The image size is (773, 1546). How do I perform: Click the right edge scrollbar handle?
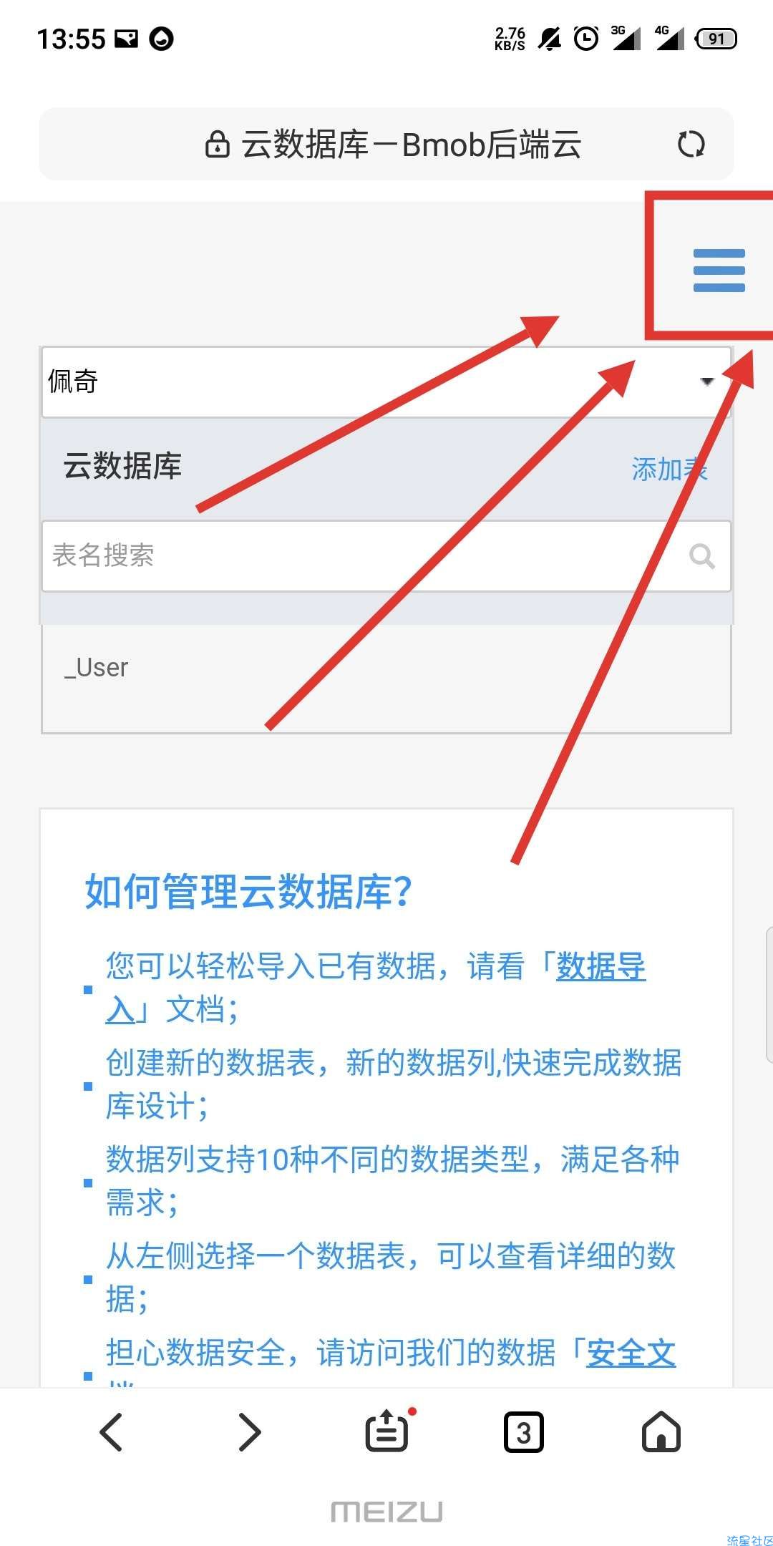(769, 994)
